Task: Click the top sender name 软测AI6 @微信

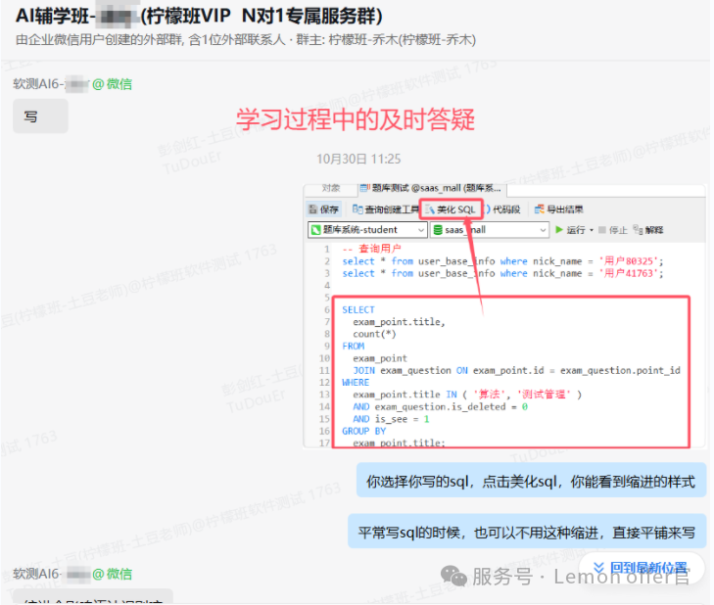Action: pos(72,84)
